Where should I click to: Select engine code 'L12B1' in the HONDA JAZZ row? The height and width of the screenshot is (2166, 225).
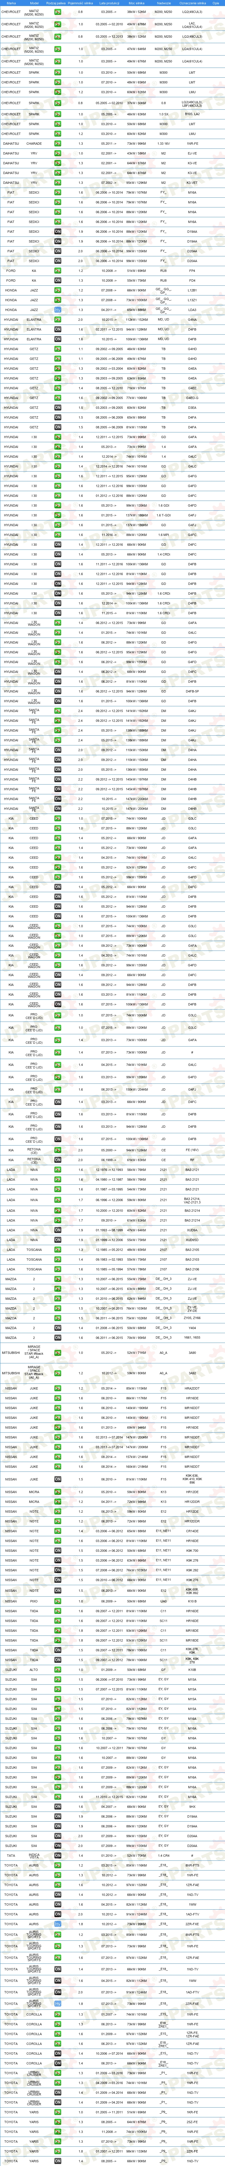click(x=193, y=290)
